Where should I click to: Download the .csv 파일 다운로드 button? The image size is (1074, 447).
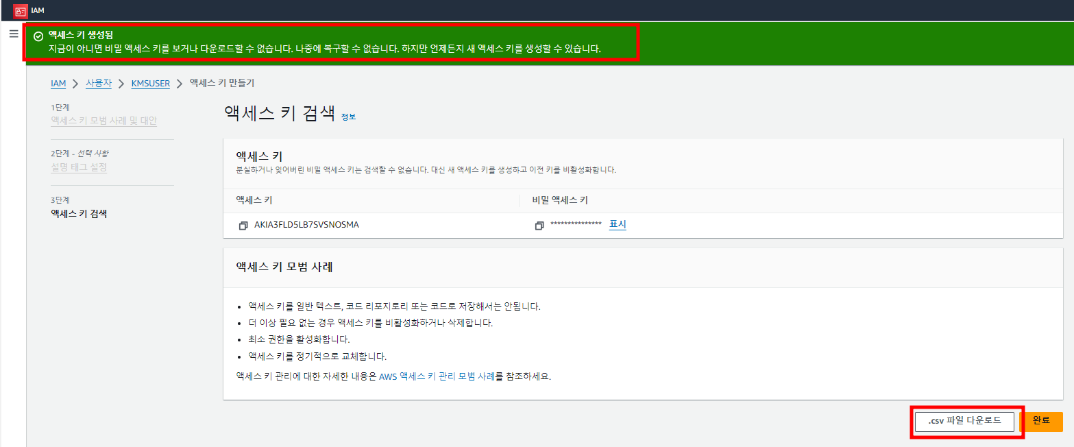[x=964, y=421]
